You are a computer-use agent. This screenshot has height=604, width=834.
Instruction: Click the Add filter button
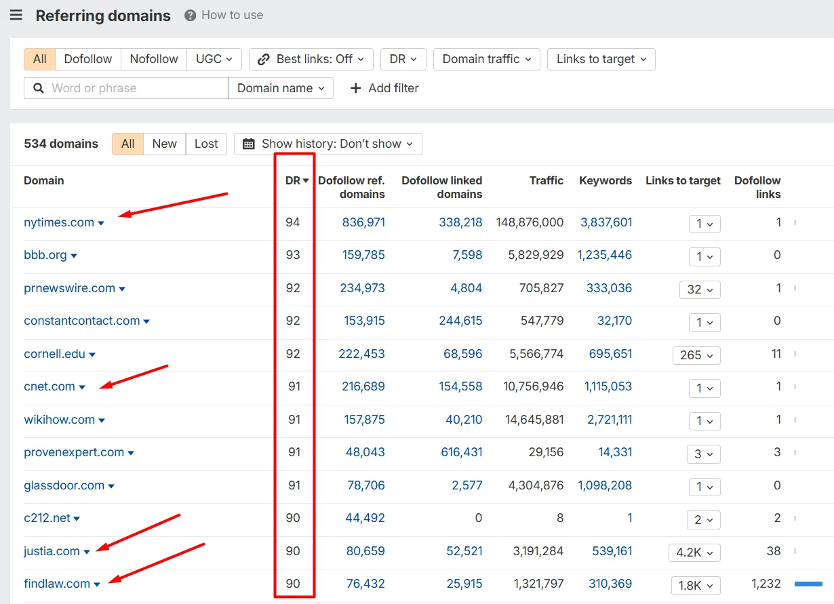pos(384,88)
